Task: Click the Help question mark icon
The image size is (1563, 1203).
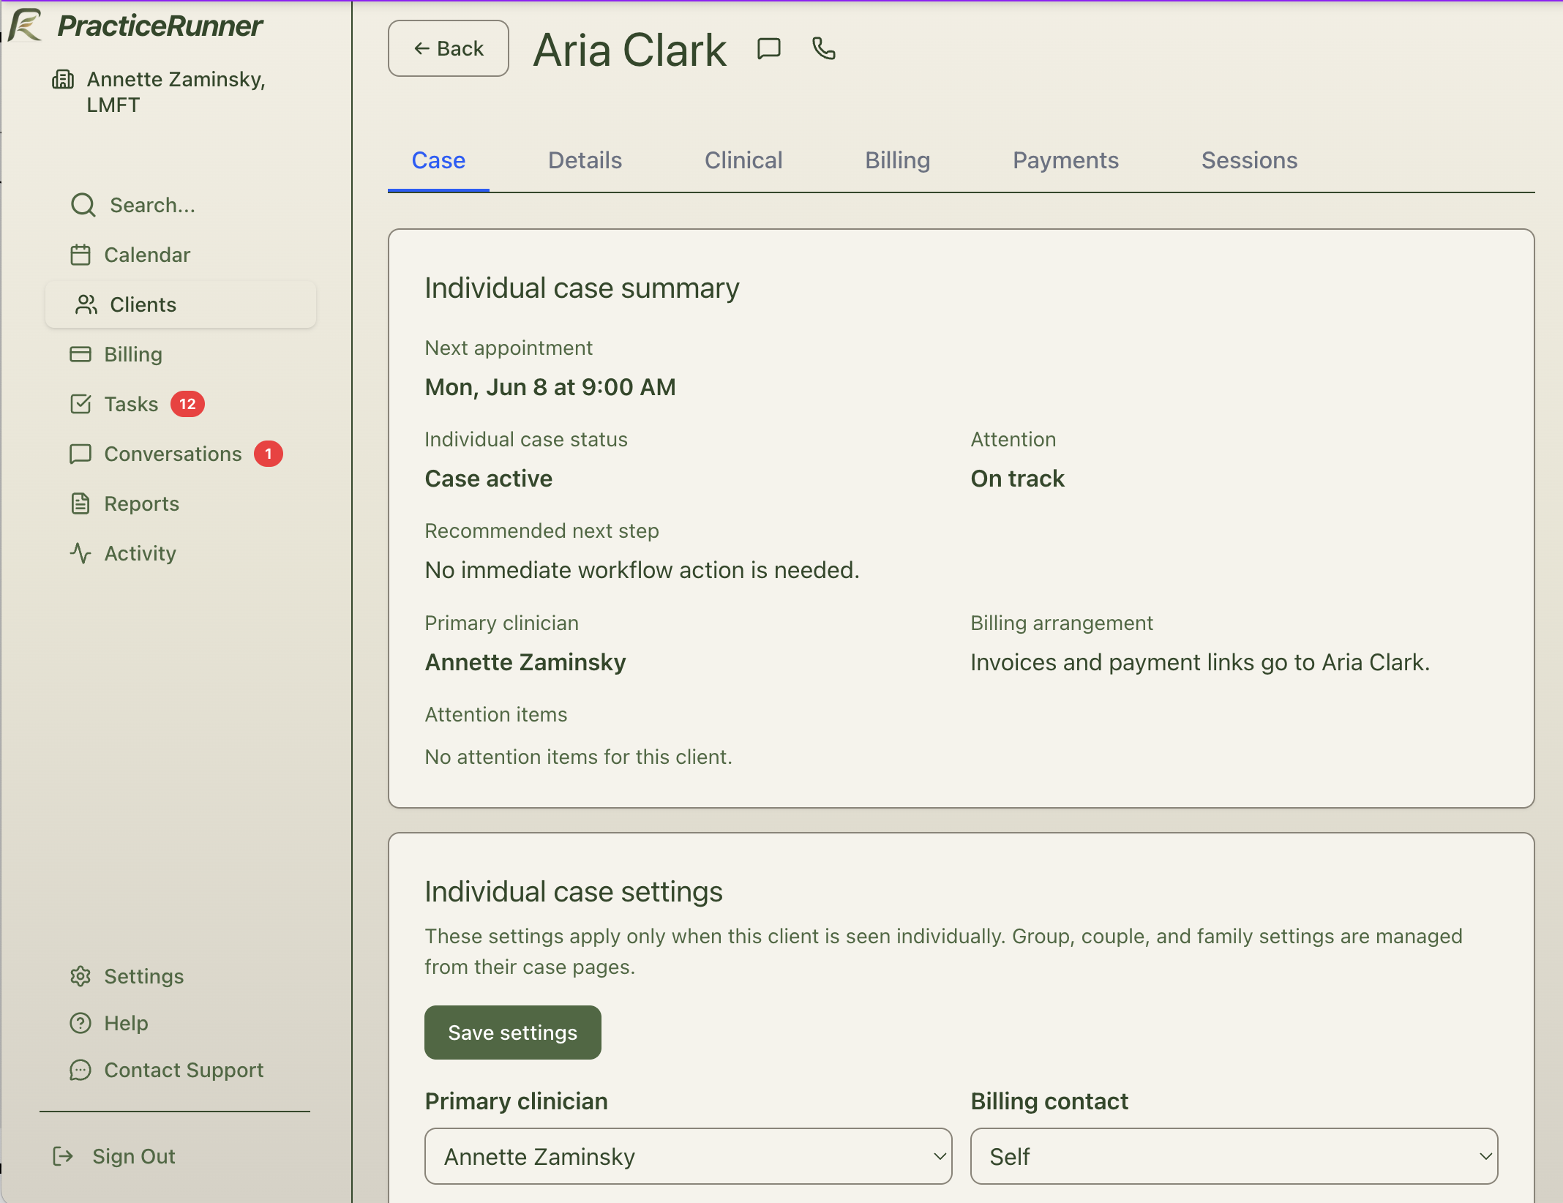Action: pyautogui.click(x=80, y=1023)
